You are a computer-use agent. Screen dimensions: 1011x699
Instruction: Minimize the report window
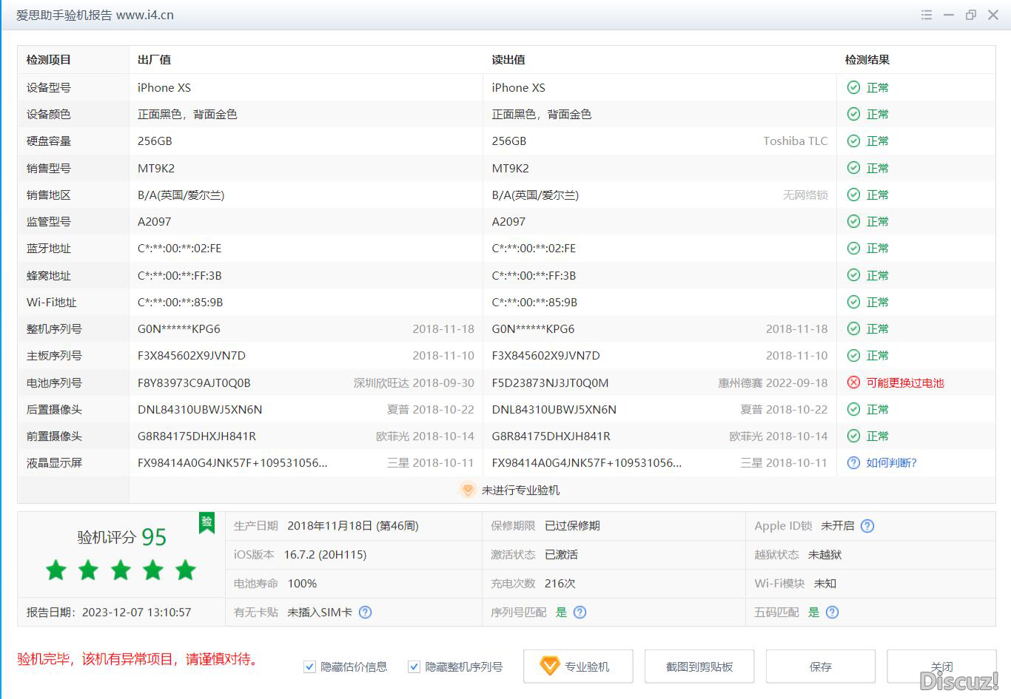coord(948,15)
